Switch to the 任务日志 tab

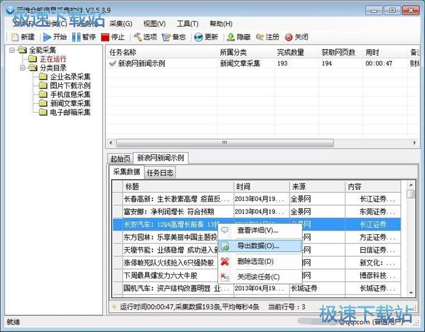[x=160, y=172]
